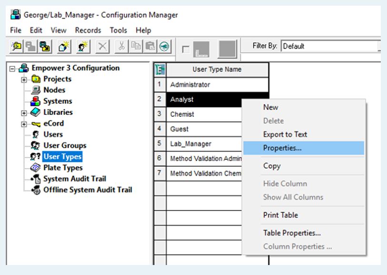This screenshot has width=387, height=275.
Task: Open the Edit menu
Action: pos(36,30)
